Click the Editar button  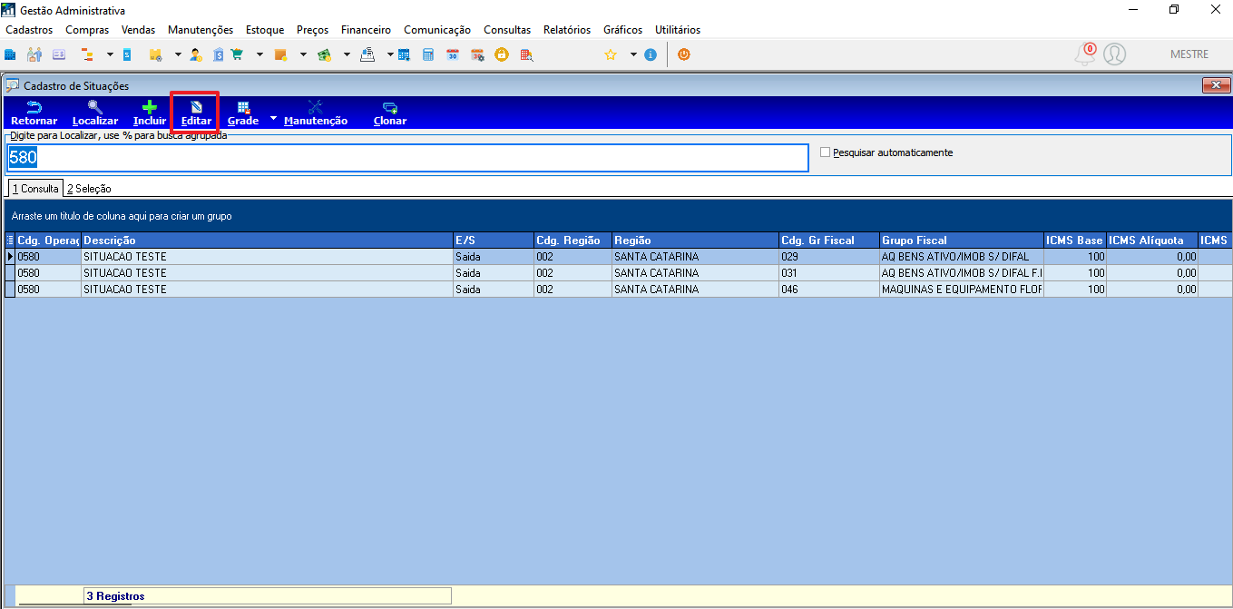tap(196, 113)
